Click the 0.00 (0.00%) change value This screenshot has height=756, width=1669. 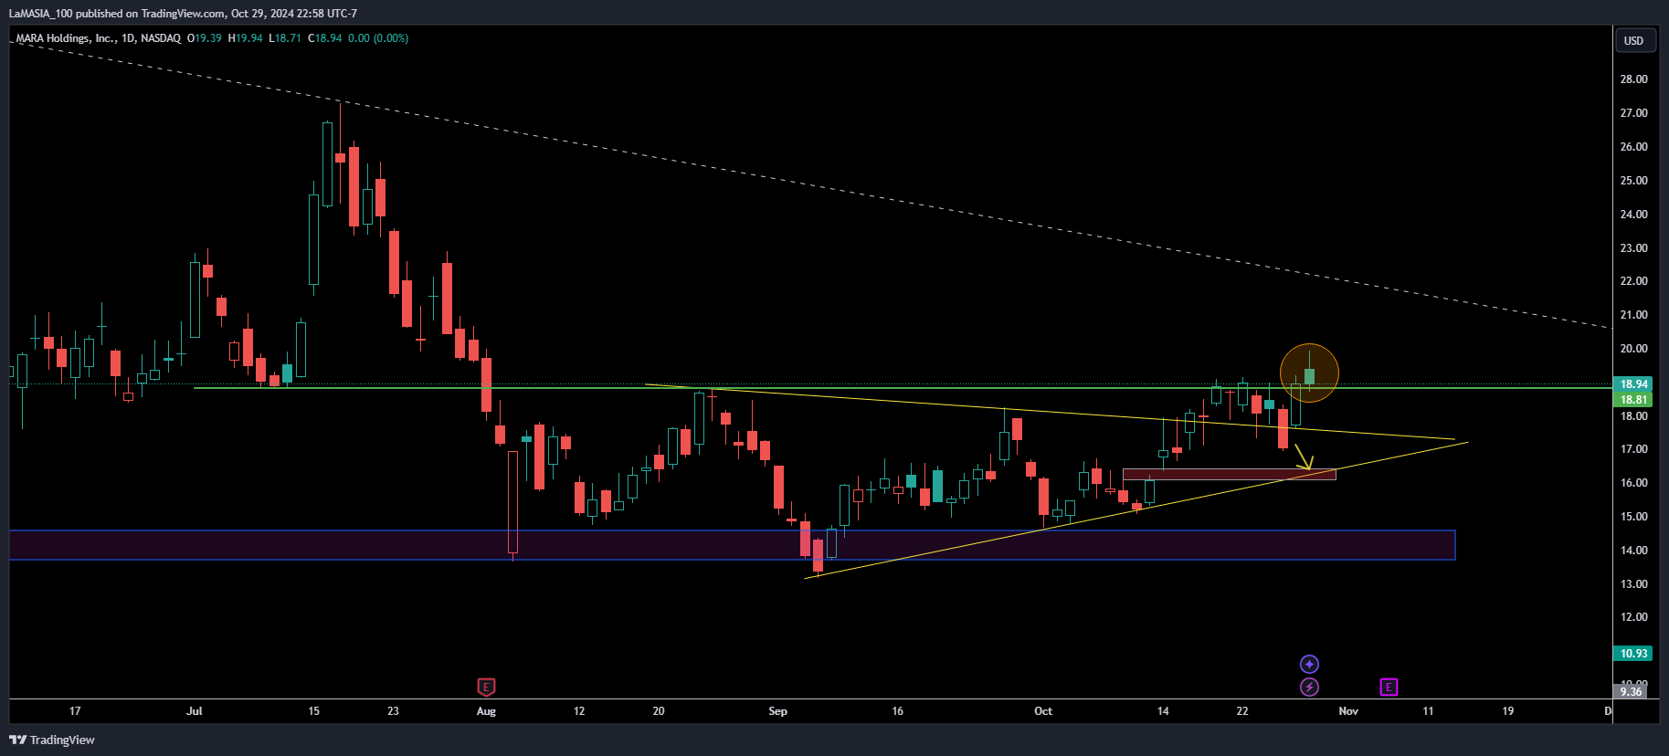tap(378, 38)
